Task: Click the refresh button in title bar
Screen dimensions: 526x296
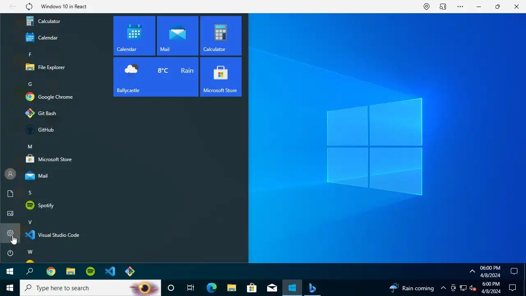Action: (x=29, y=7)
